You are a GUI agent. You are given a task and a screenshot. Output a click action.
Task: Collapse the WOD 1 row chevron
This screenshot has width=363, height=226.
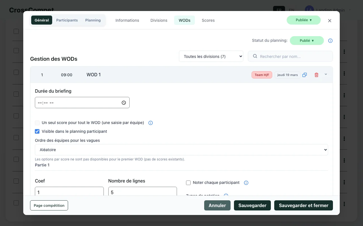coord(326,74)
